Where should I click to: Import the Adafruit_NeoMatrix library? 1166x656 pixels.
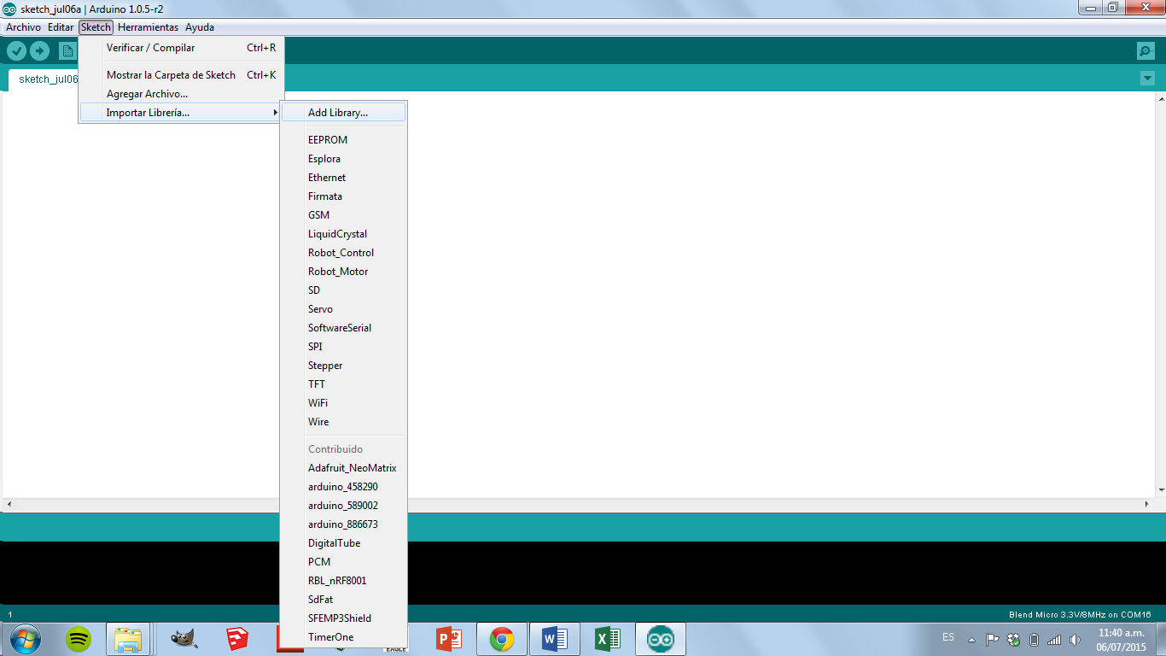344,468
